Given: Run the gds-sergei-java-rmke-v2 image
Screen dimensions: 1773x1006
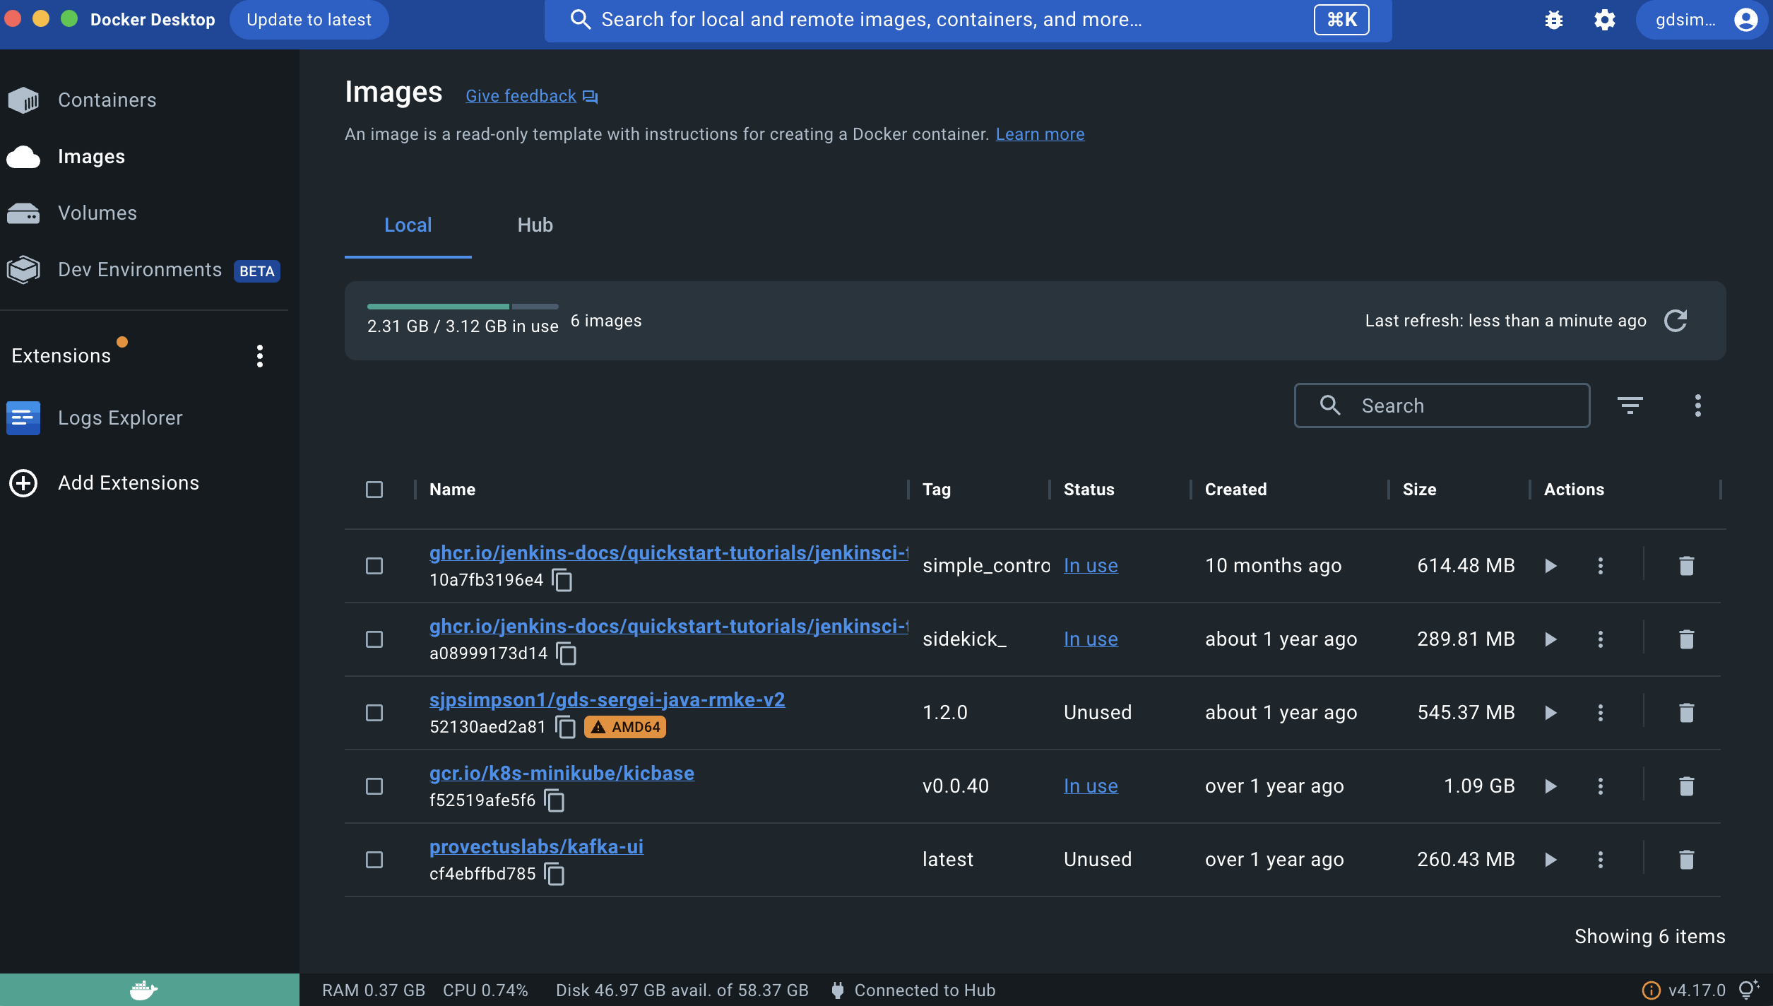Looking at the screenshot, I should [1550, 713].
